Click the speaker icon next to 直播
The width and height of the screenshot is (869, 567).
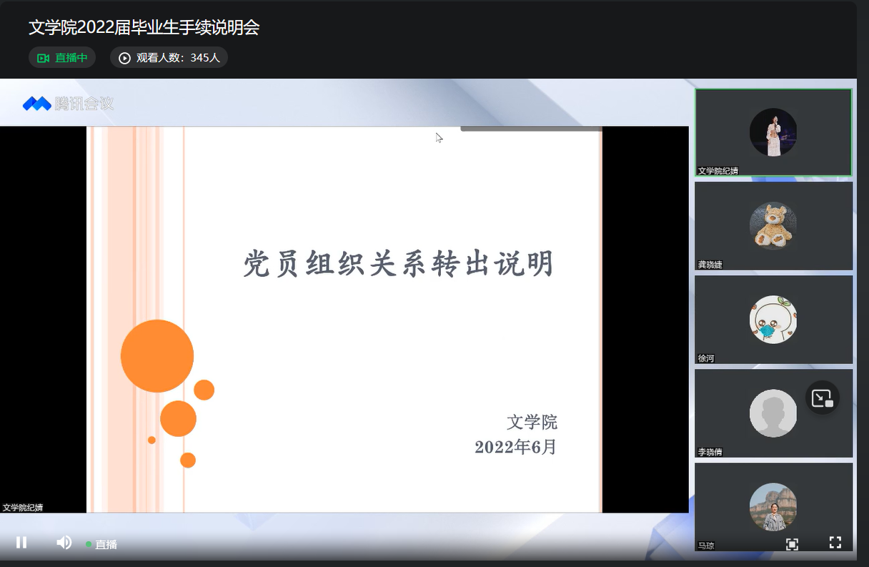pos(63,543)
